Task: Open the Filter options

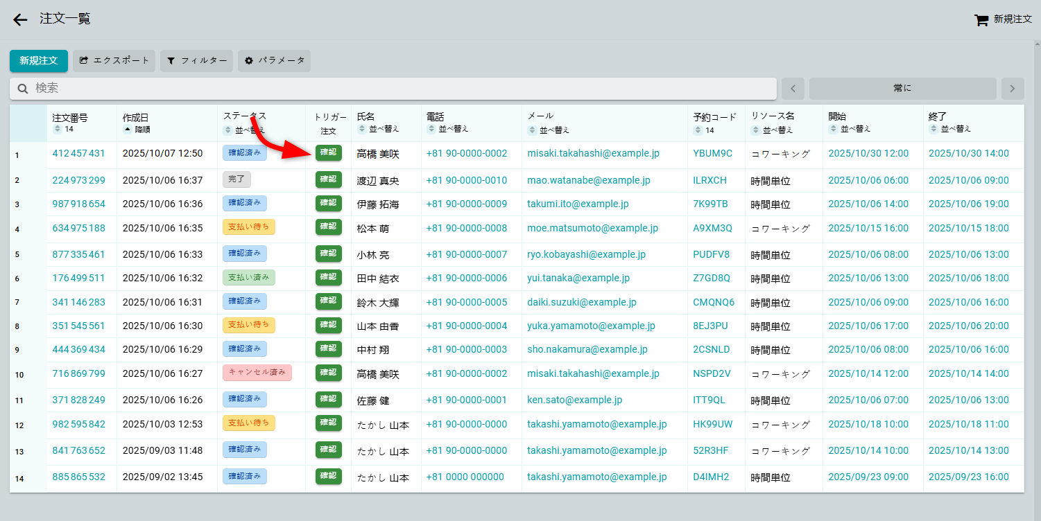Action: point(196,61)
